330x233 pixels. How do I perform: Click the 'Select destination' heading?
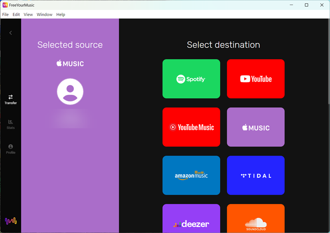[x=224, y=45]
